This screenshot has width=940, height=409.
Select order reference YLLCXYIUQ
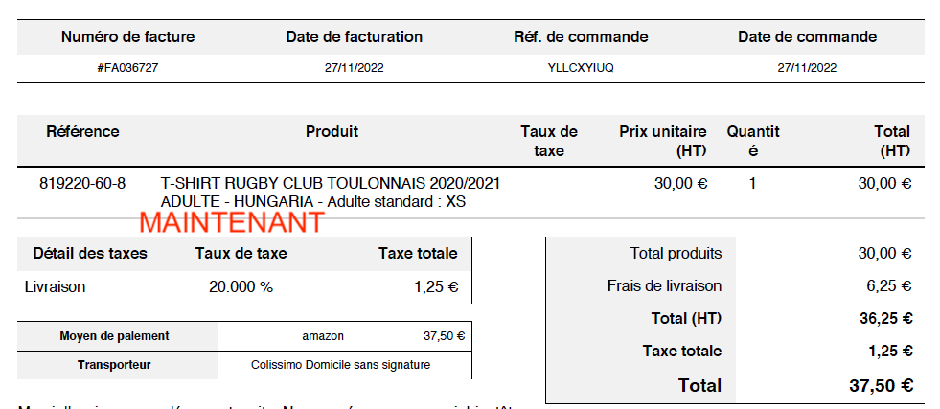[581, 68]
